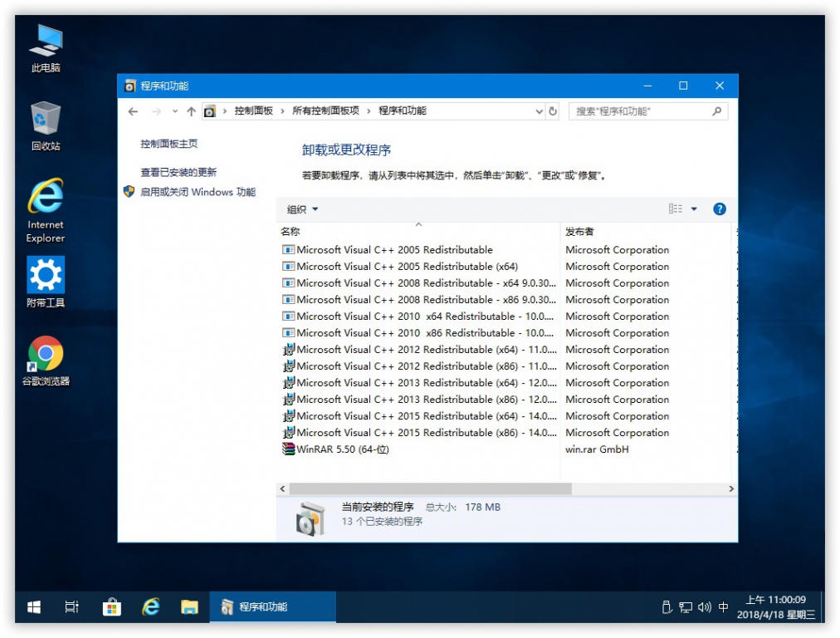
Task: Focus the 搜索"程序和功能" search box
Action: click(648, 111)
